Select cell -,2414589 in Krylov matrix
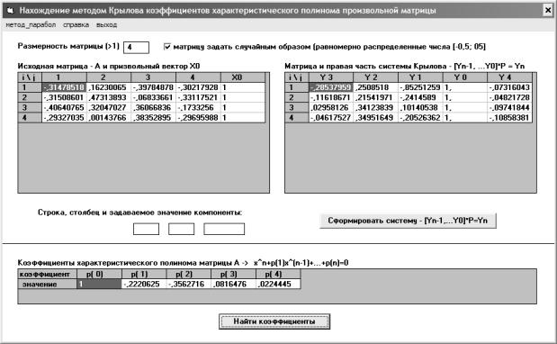Screen dimensions: 557x344 pos(420,97)
